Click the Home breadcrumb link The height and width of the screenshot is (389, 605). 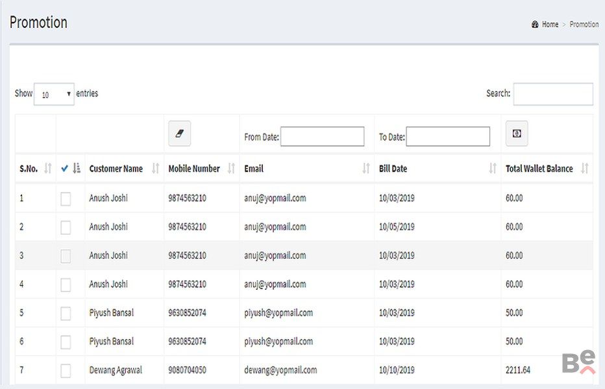(x=550, y=25)
